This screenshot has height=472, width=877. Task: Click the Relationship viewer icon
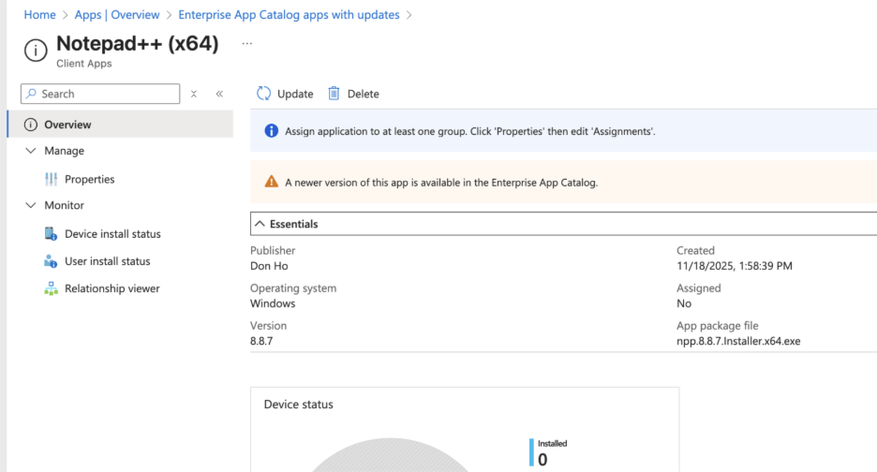tap(51, 288)
